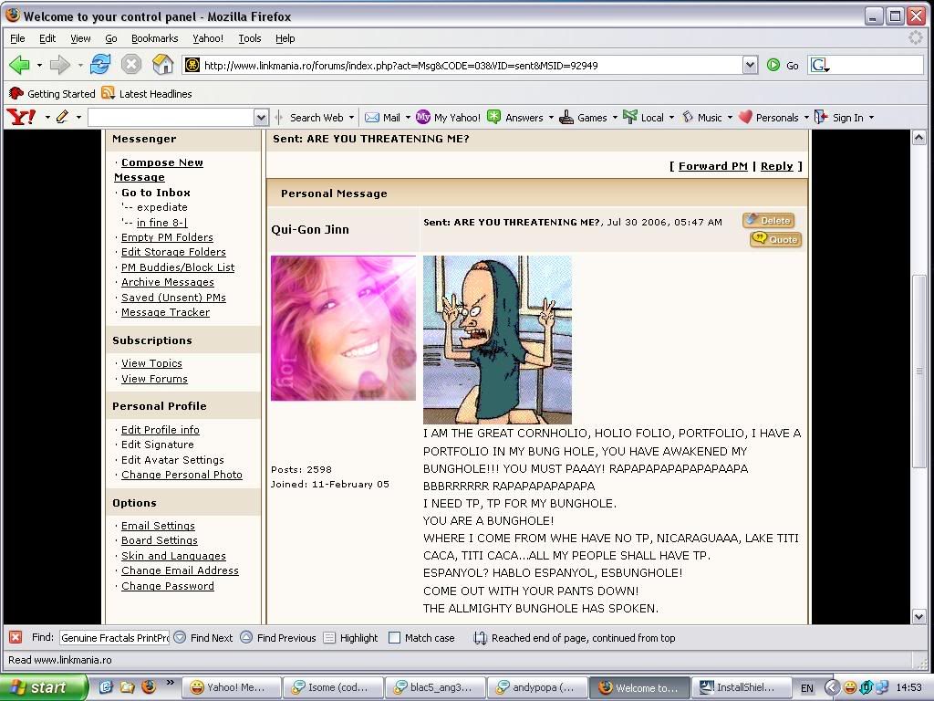The height and width of the screenshot is (701, 934).
Task: Switch to the andypopa chat taskbar item
Action: (536, 687)
